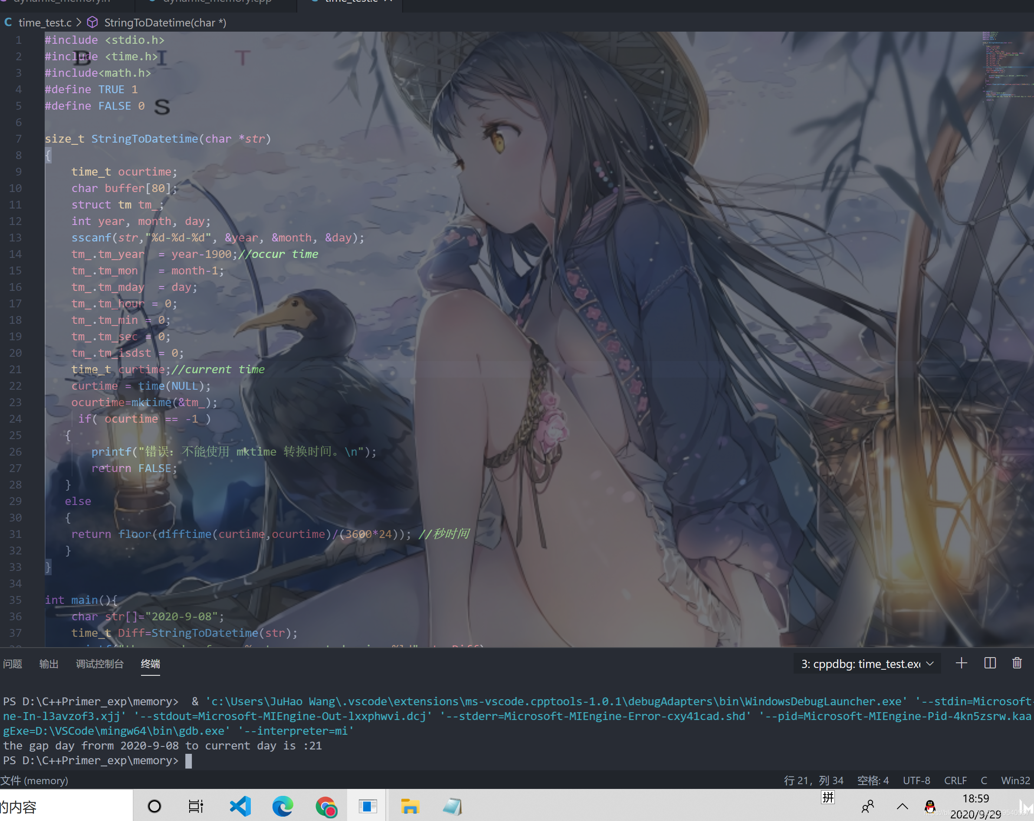Viewport: 1034px width, 821px height.
Task: Switch to the 调试控制台 panel tab
Action: point(100,664)
